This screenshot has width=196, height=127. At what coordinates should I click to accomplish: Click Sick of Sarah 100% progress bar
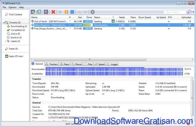[88, 21]
